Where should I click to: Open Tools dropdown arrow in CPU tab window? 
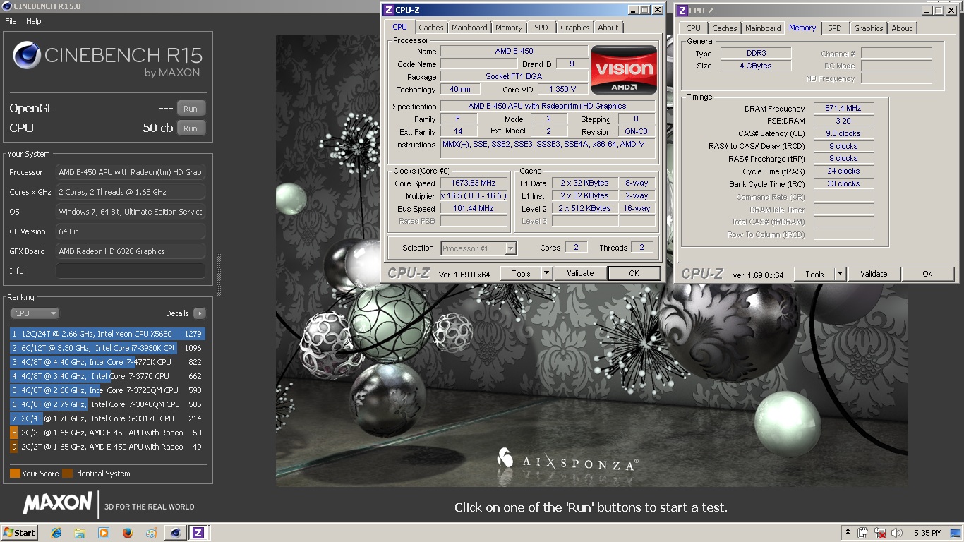pyautogui.click(x=546, y=273)
